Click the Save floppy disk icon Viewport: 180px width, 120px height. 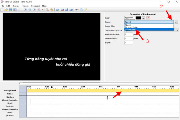tap(11, 10)
